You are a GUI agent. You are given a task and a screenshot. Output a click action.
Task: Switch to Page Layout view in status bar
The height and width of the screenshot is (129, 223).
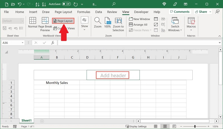pyautogui.click(x=165, y=126)
